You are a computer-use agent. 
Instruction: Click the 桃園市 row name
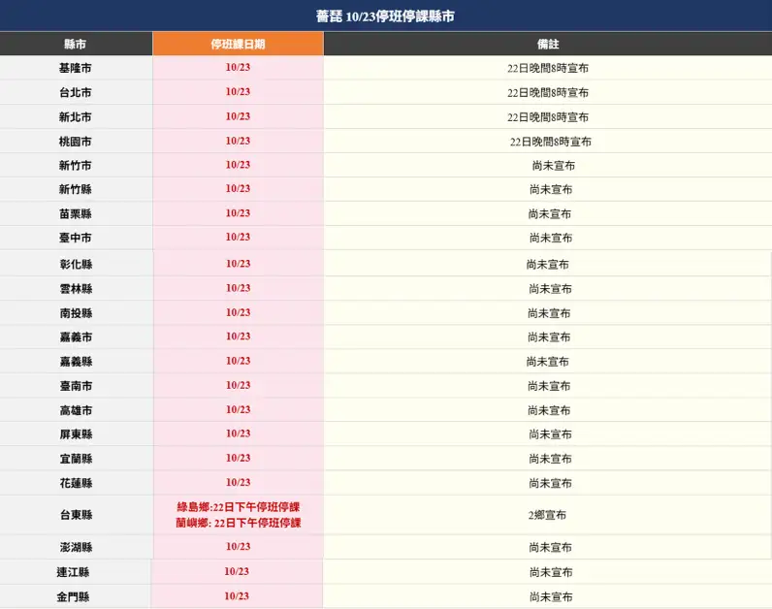(x=76, y=142)
